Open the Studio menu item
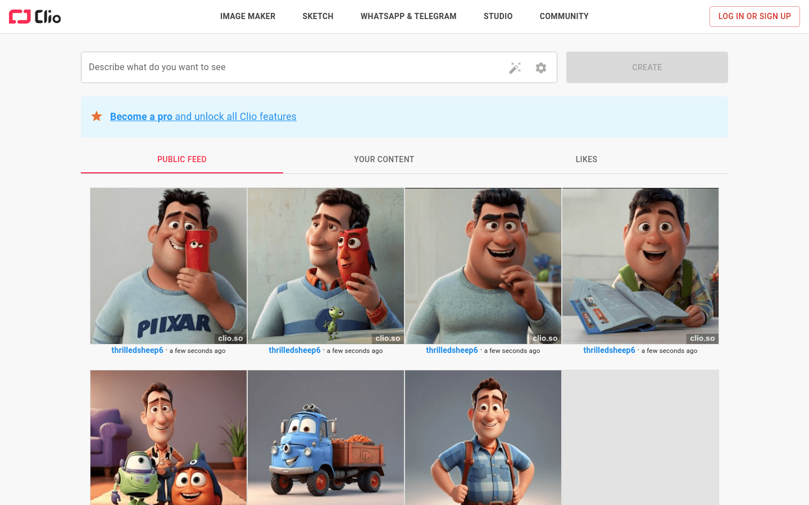This screenshot has height=505, width=809. coord(498,16)
